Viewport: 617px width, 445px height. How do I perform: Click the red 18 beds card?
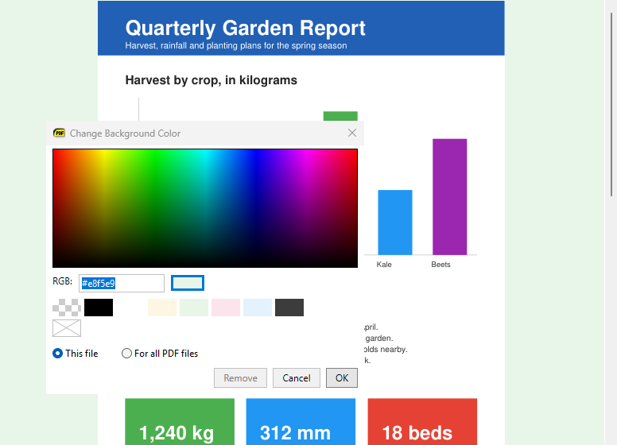pos(423,422)
